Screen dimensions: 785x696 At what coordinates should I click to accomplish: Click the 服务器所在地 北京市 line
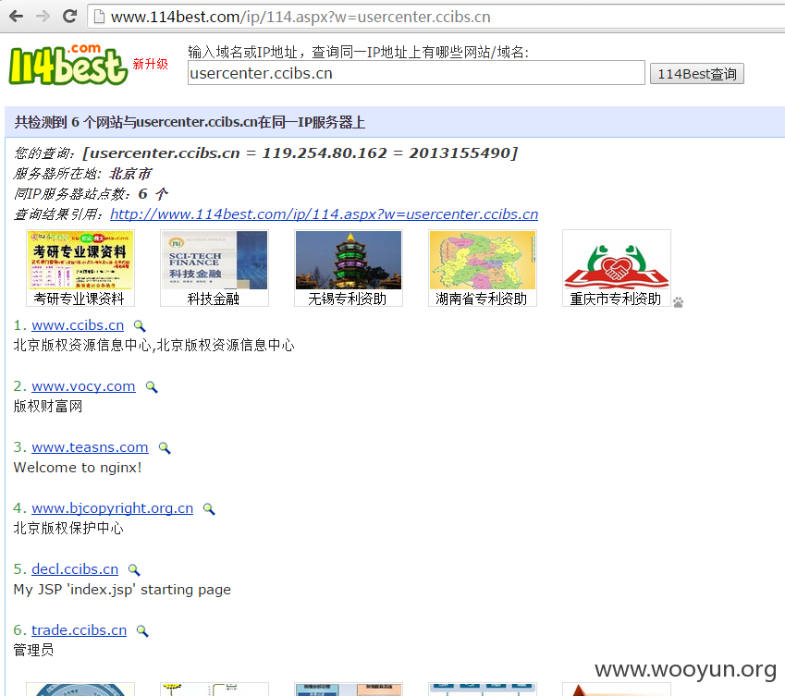pos(82,174)
